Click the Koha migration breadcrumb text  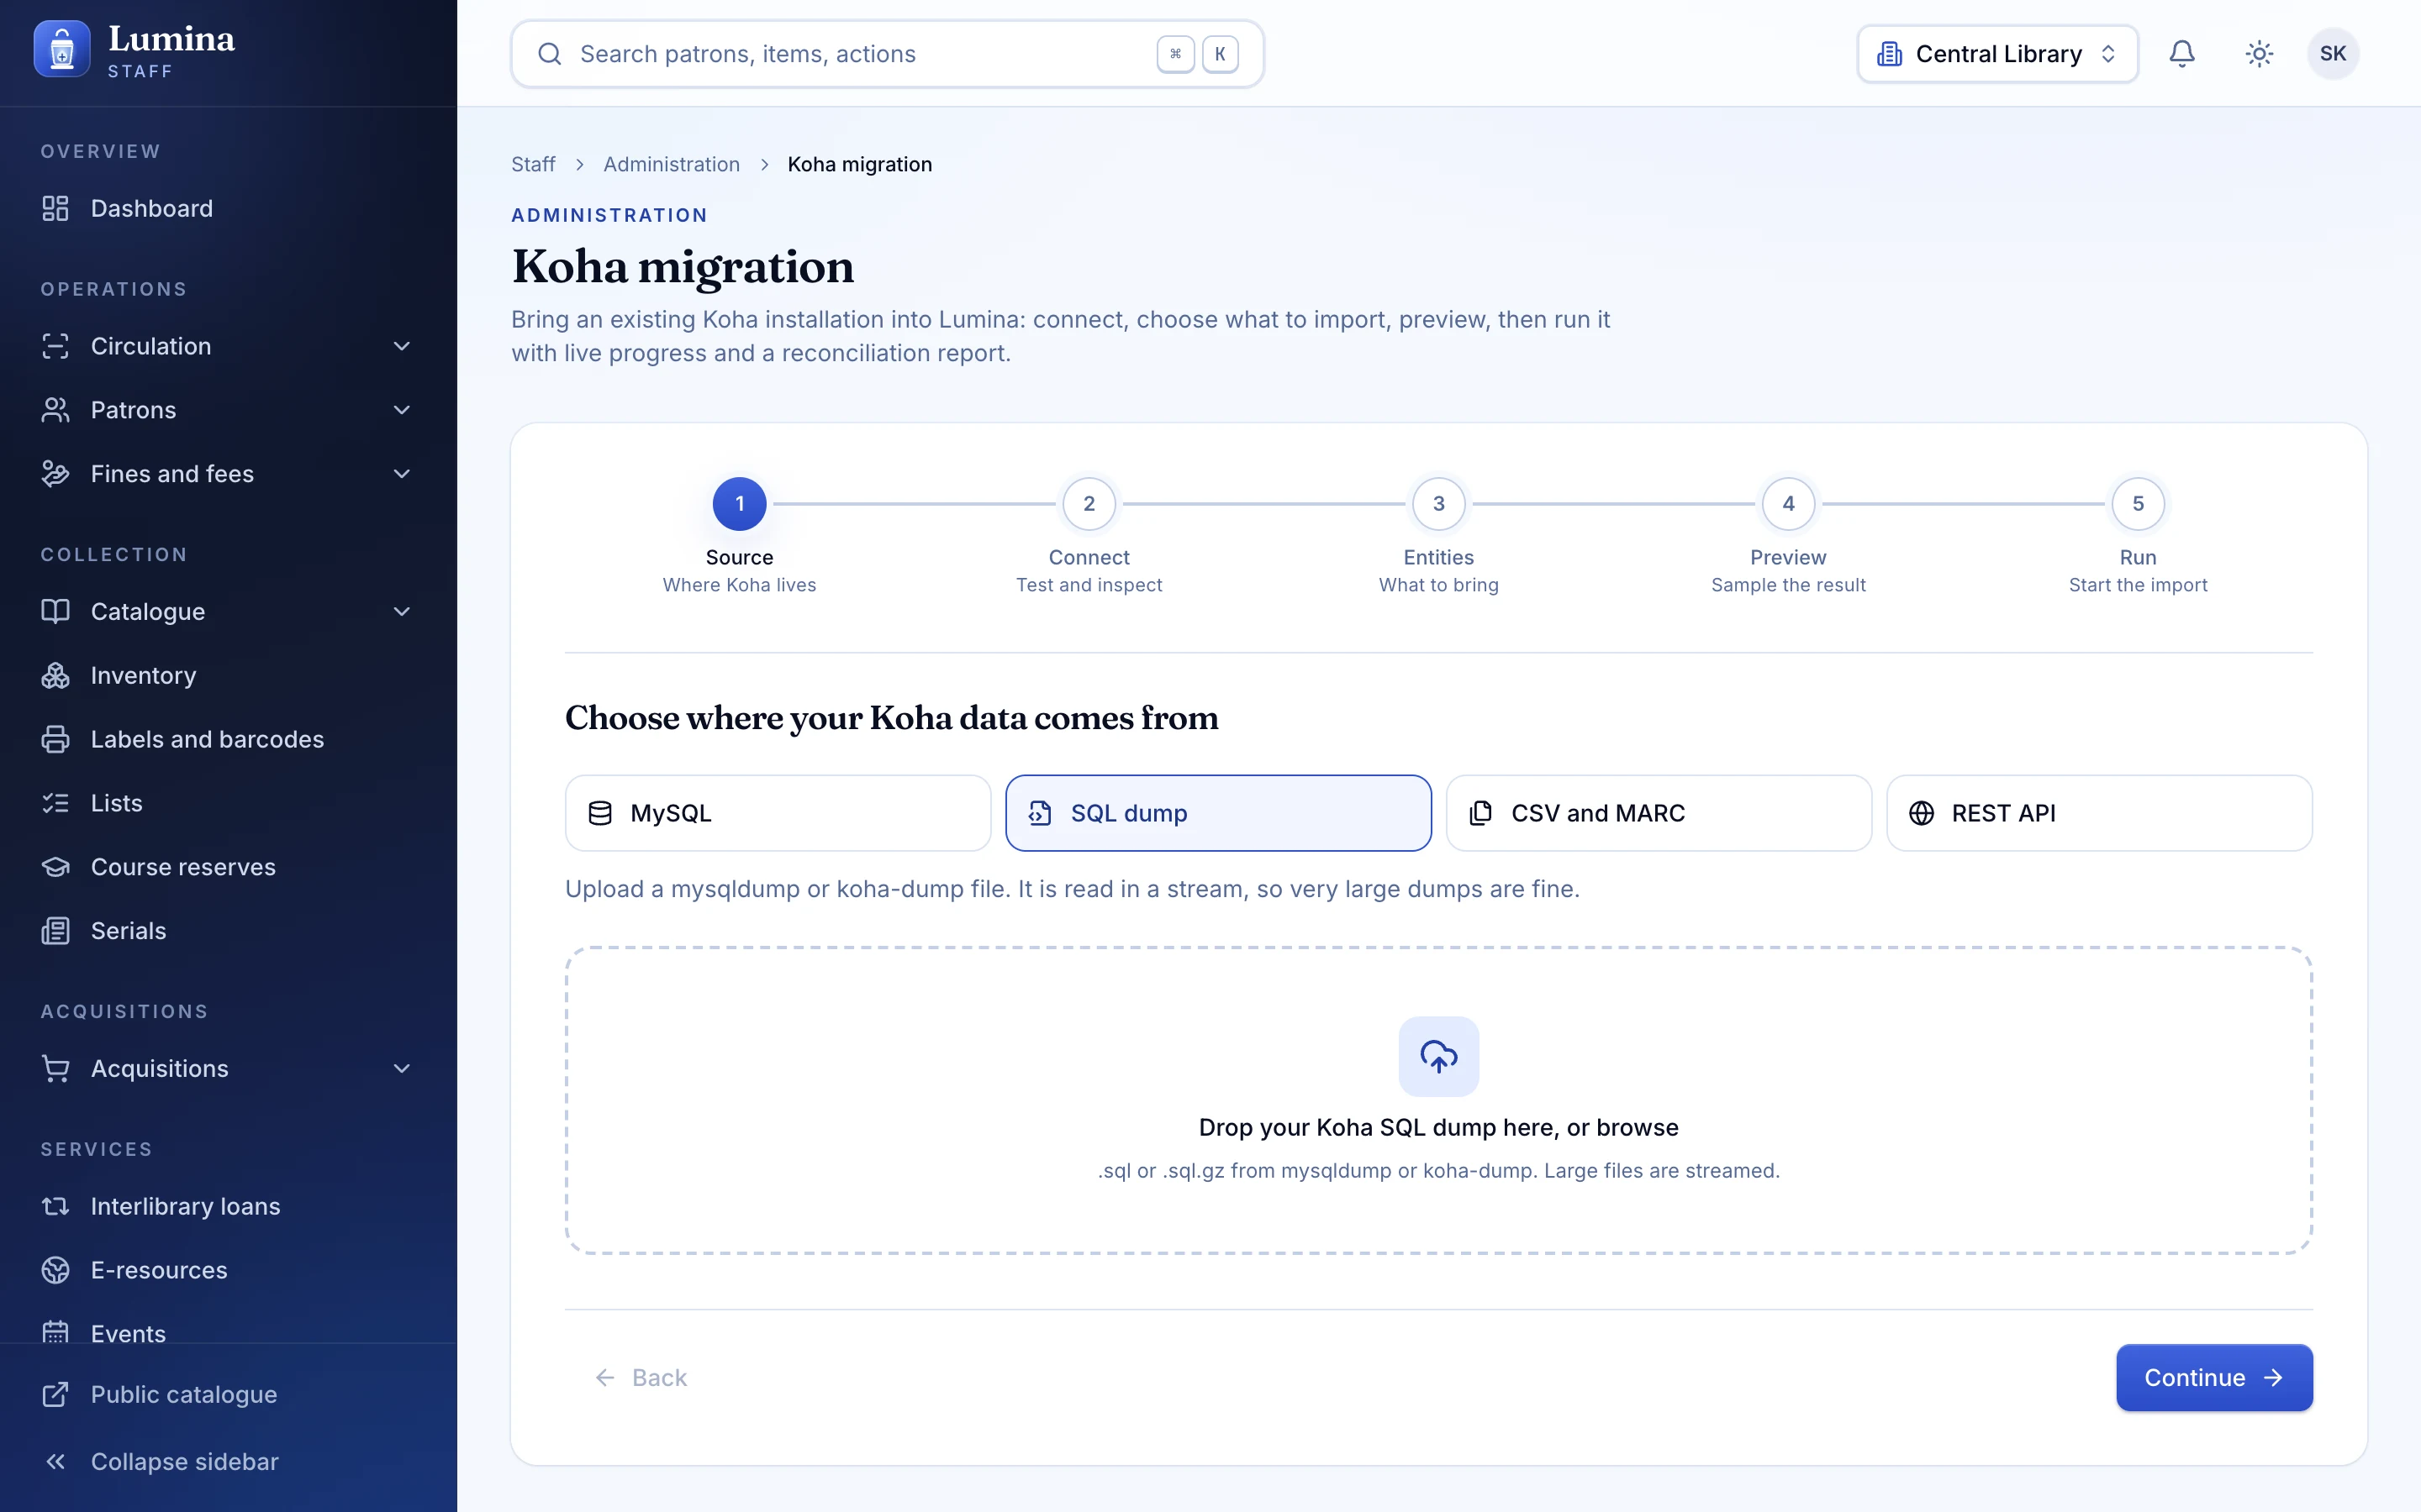pos(859,165)
